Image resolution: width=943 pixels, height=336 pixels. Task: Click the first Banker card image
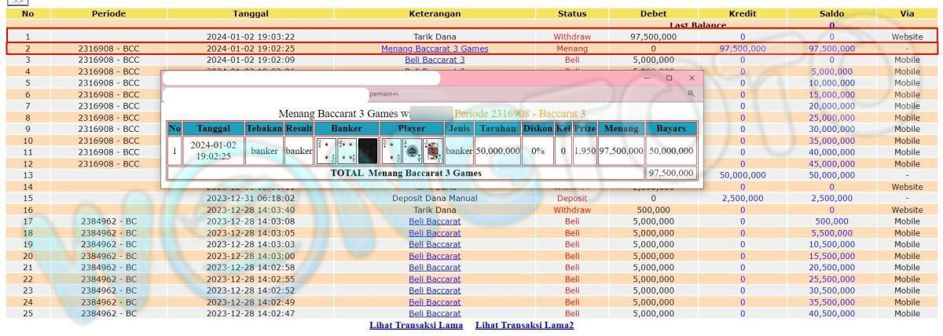(x=326, y=151)
